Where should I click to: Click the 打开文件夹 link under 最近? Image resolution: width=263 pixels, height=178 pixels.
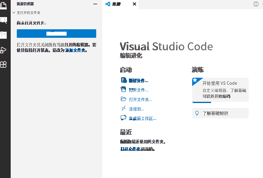click(x=130, y=149)
